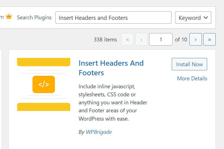Click the first page double arrow
This screenshot has height=149, width=224.
127,39
